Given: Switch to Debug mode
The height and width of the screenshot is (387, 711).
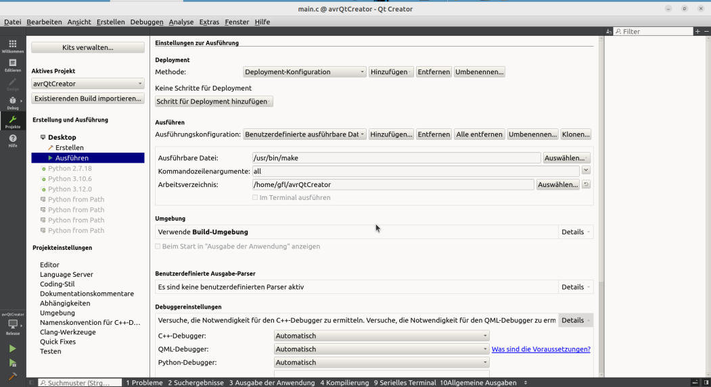Looking at the screenshot, I should coord(13,103).
